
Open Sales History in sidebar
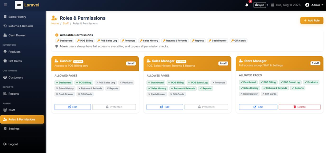coord(23,17)
